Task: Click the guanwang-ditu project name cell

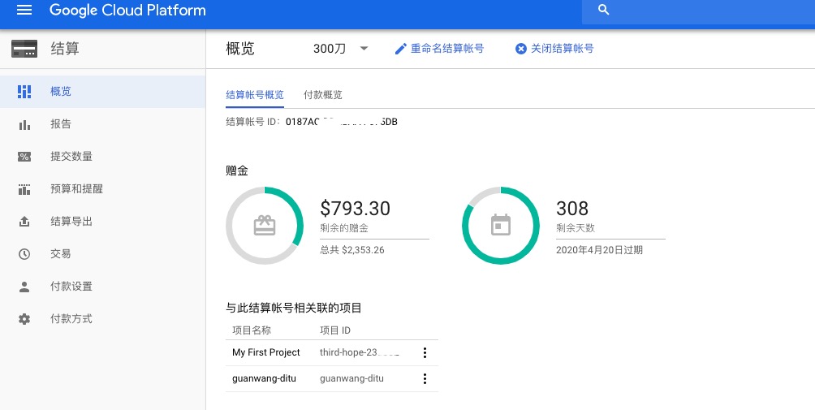Action: tap(264, 378)
